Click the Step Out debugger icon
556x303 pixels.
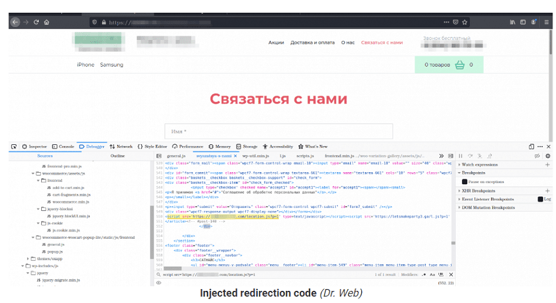tap(490, 156)
